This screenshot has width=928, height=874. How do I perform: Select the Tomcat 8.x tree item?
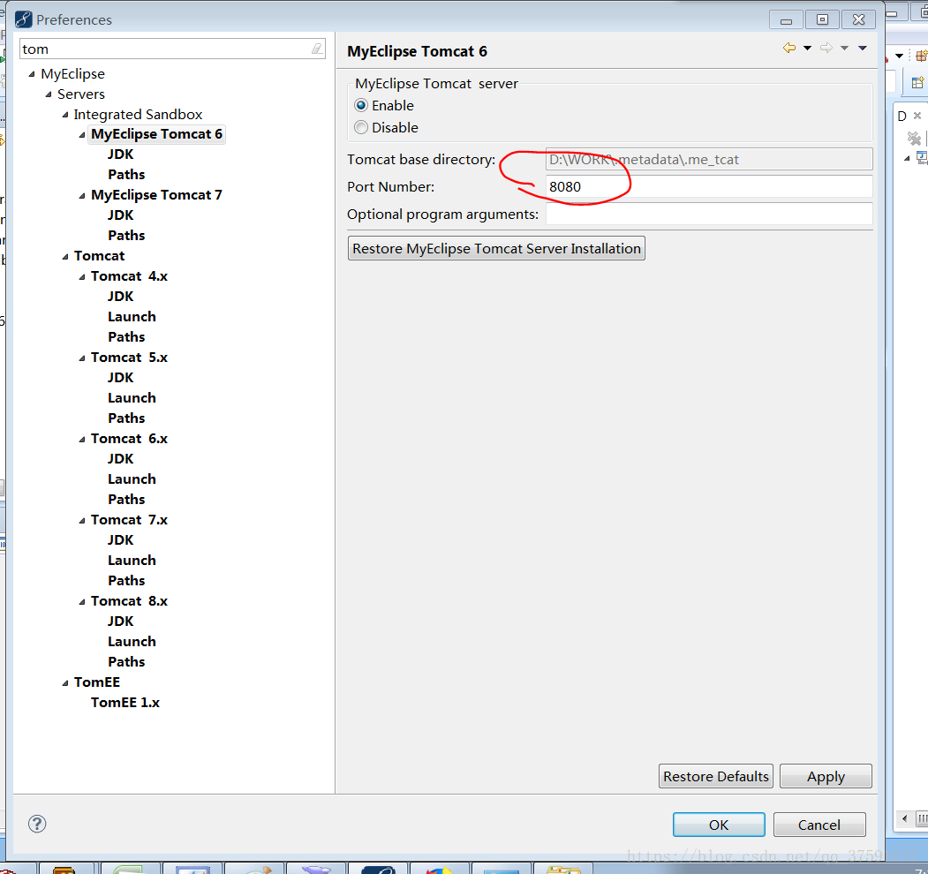[129, 600]
